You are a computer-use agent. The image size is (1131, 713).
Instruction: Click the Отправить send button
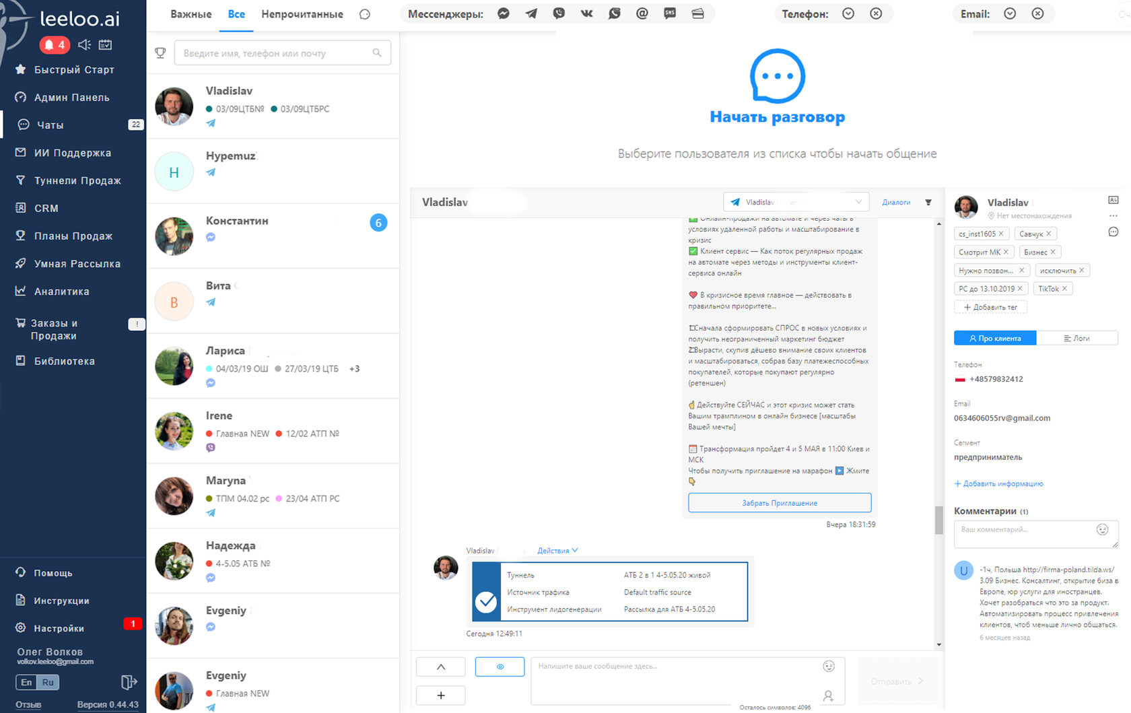click(897, 681)
